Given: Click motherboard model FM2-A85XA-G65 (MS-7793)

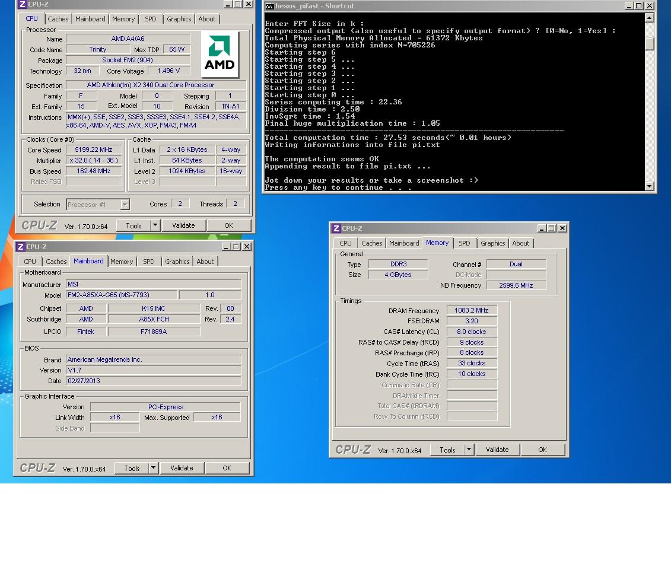Looking at the screenshot, I should click(122, 295).
